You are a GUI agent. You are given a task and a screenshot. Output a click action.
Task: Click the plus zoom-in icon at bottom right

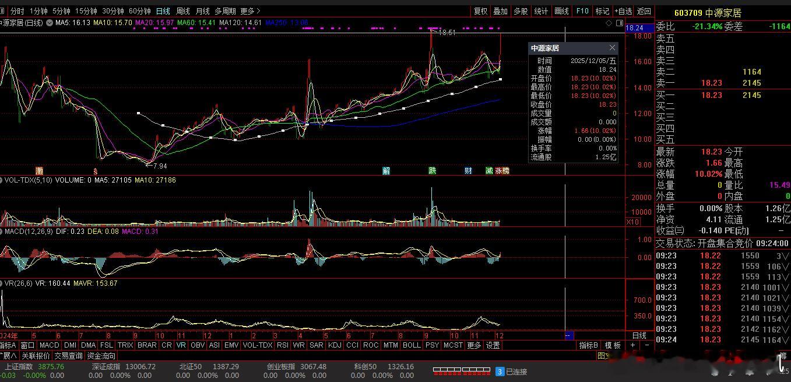point(633,345)
